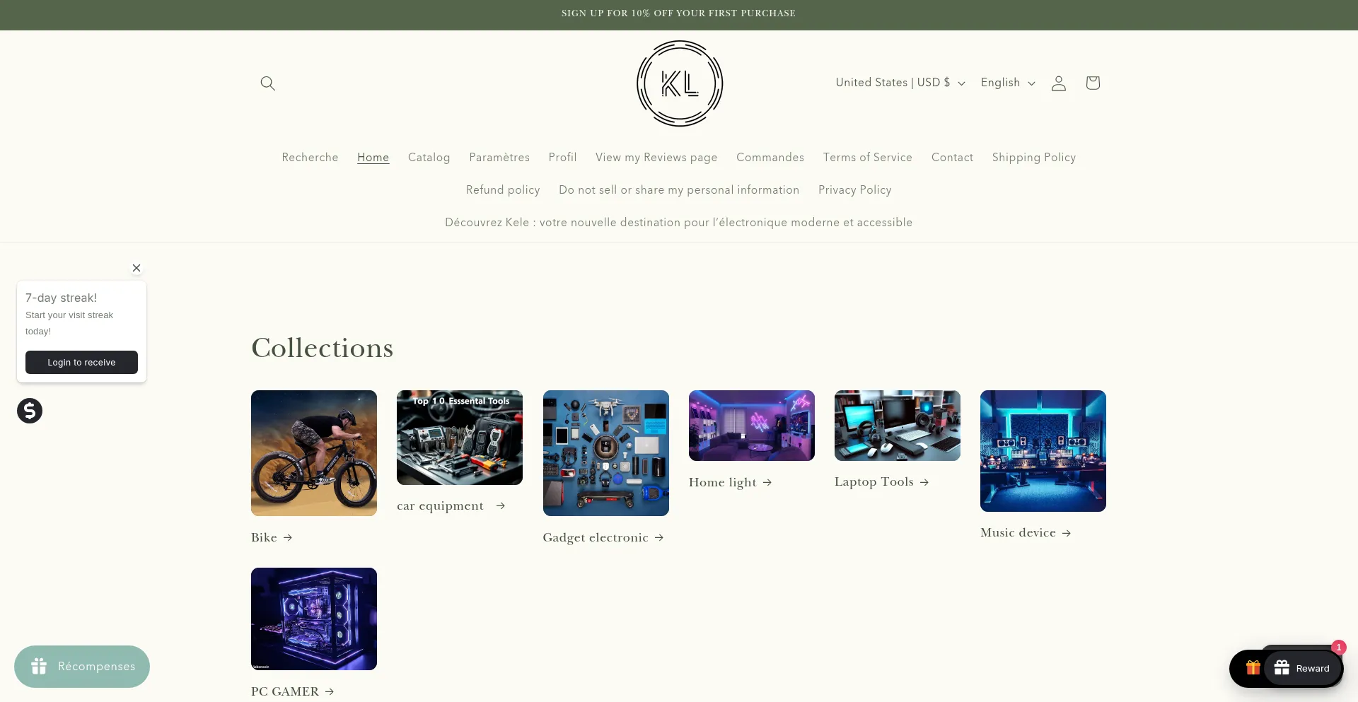Image resolution: width=1358 pixels, height=702 pixels.
Task: Open the search
Action: 267,83
